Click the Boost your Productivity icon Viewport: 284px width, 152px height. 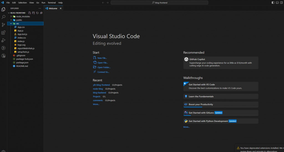[186, 104]
